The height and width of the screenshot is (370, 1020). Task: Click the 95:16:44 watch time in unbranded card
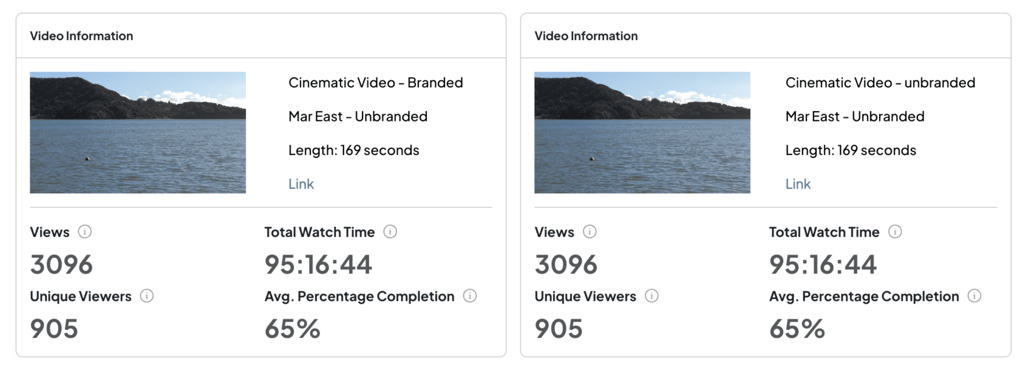click(x=823, y=265)
